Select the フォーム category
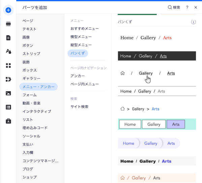202x183 pixels. [30, 95]
